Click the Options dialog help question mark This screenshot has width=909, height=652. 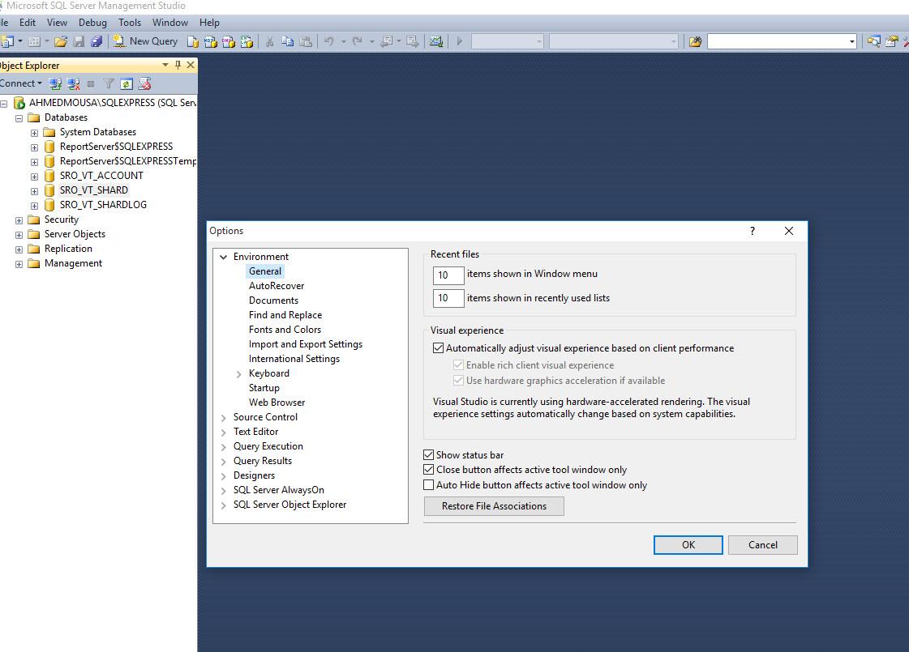pyautogui.click(x=752, y=231)
